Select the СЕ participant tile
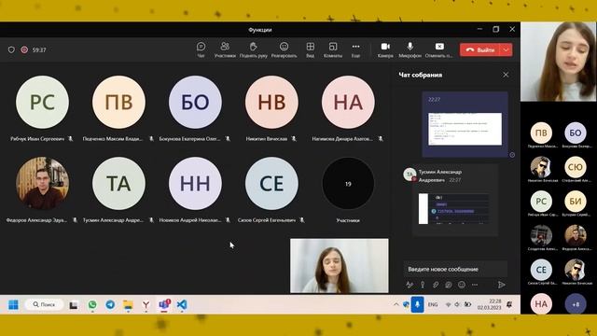597x336 pixels. point(271,183)
